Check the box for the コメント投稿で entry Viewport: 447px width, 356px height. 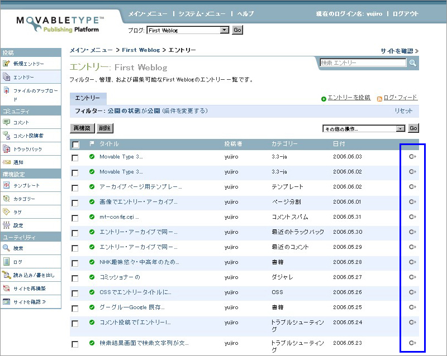pos(75,324)
